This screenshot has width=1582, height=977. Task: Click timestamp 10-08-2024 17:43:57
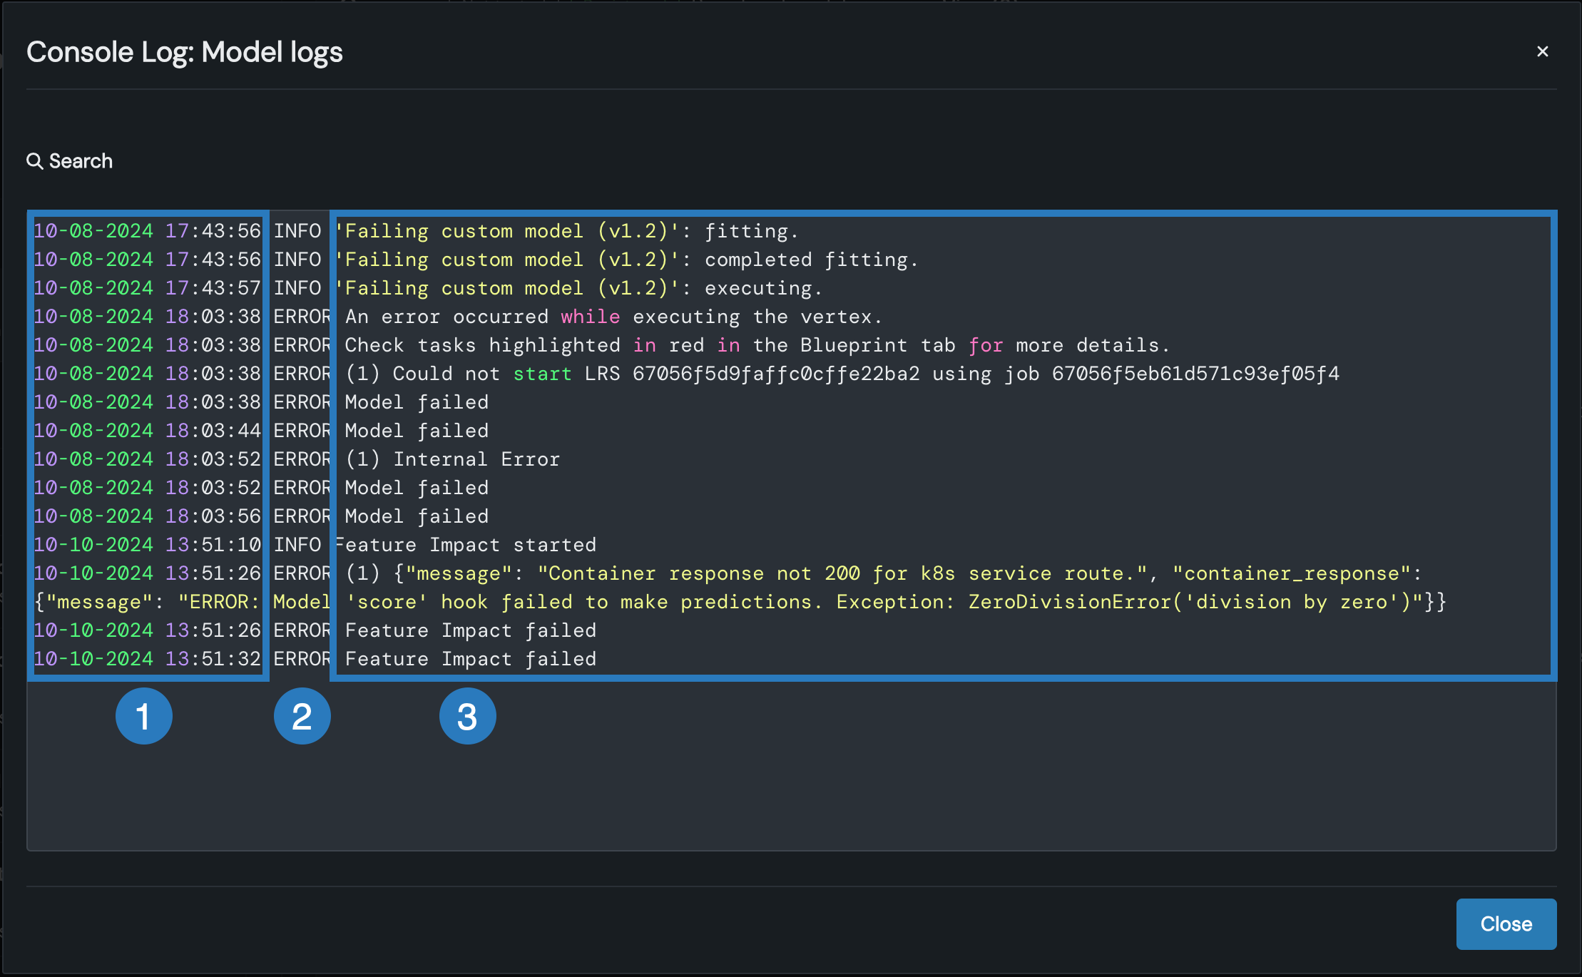click(x=148, y=288)
